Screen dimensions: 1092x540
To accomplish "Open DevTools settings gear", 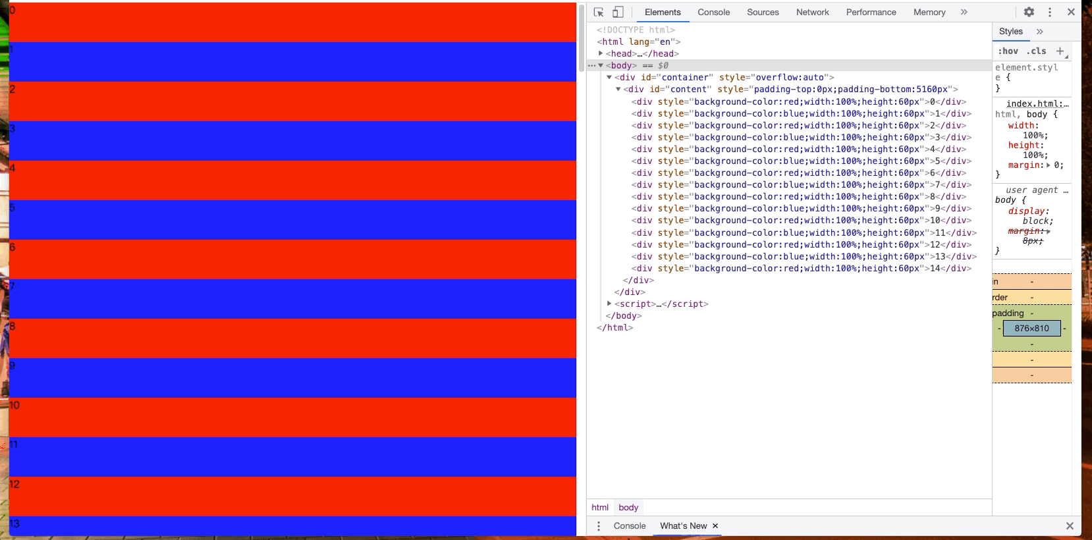I will (x=1029, y=12).
